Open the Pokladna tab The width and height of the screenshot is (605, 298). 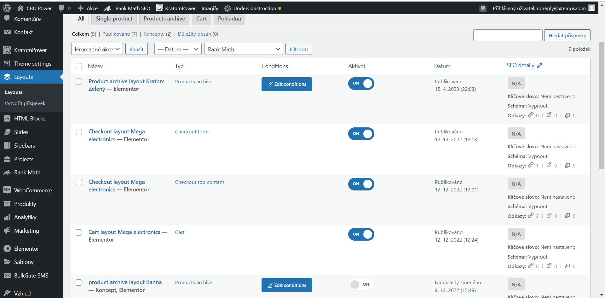229,19
